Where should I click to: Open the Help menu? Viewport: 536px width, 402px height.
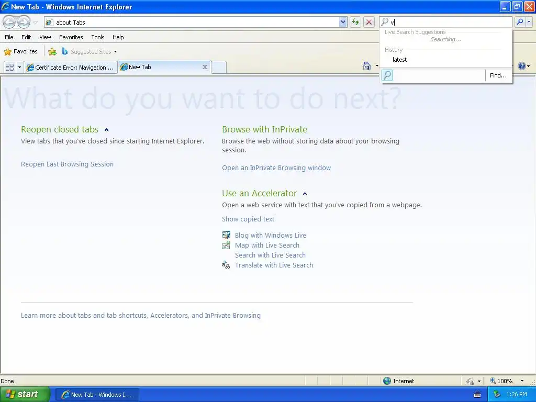tap(118, 37)
